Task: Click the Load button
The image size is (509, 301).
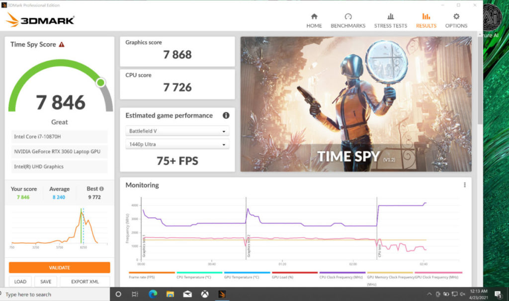Action: [20, 282]
